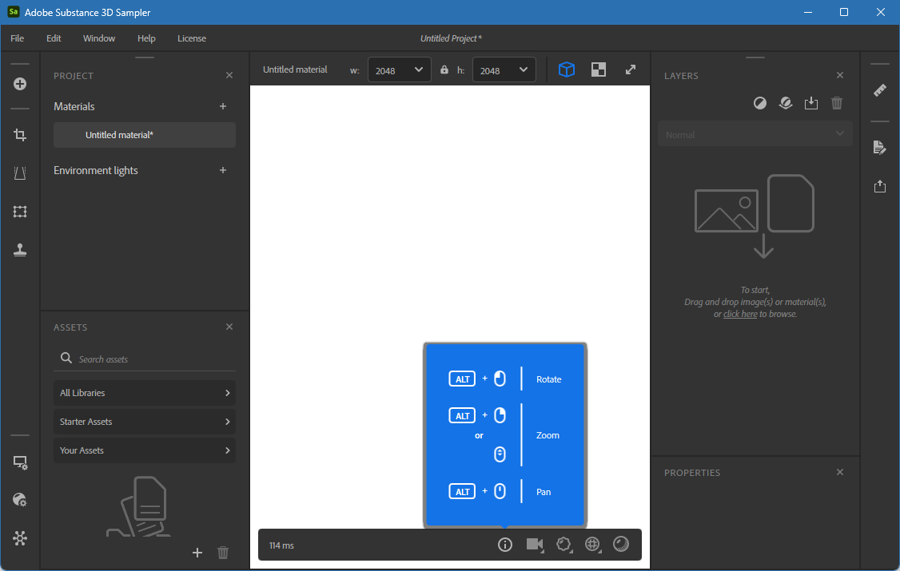Add a new environment light

pyautogui.click(x=223, y=170)
